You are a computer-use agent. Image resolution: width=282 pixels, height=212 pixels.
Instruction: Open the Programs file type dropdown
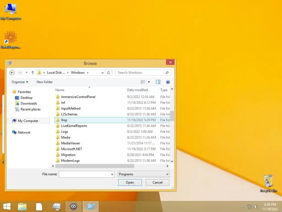click(143, 174)
